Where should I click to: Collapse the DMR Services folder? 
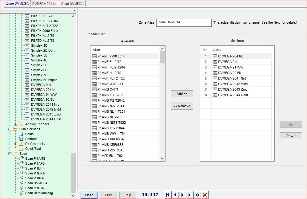10,129
